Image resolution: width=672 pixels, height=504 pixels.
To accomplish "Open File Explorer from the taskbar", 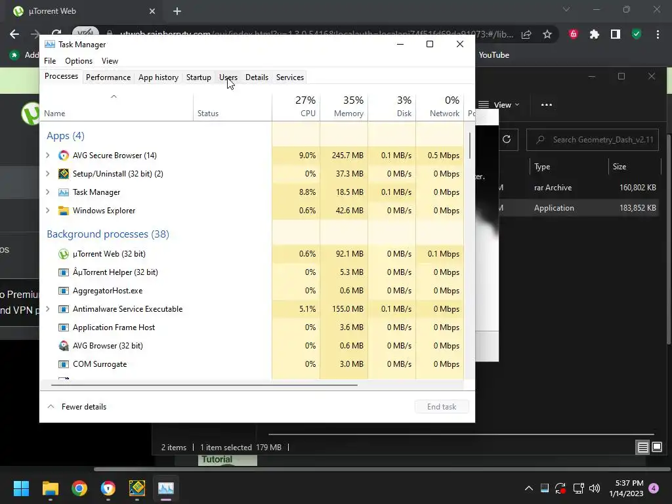I will tap(50, 488).
